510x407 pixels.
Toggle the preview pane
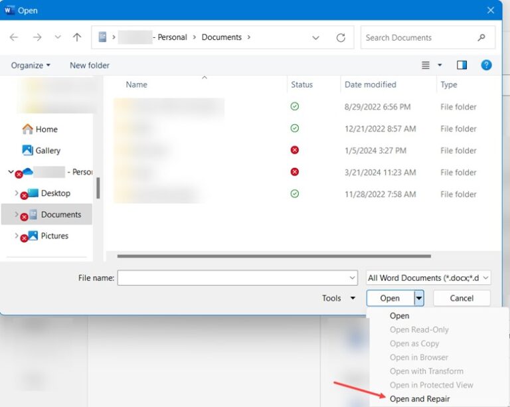point(462,65)
